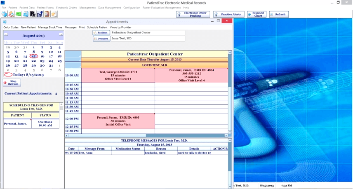Click the 10:15 AM time slot label
353x189 pixels.
pos(72,85)
